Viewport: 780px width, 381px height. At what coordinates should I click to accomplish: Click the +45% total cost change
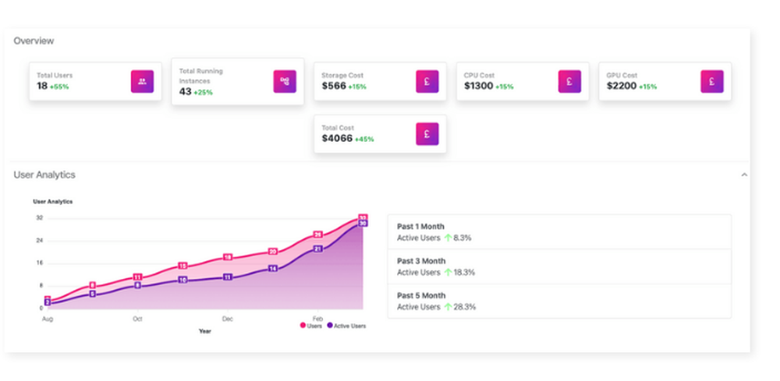click(364, 139)
